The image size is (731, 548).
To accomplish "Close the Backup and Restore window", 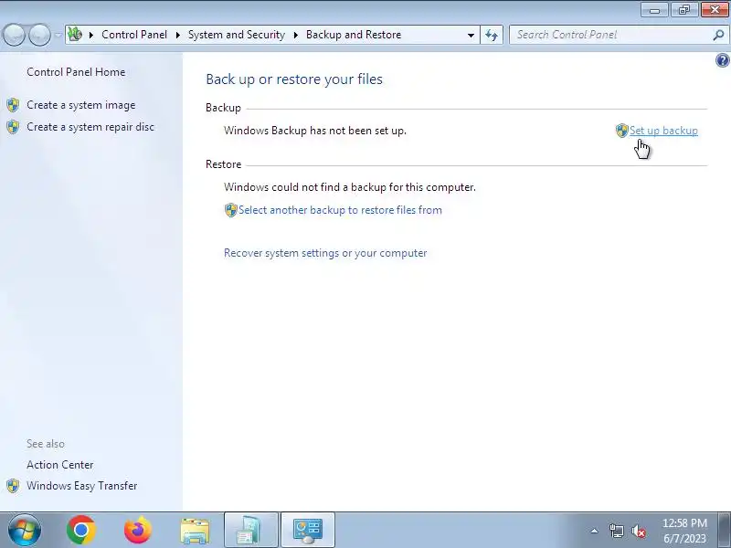I will click(x=715, y=9).
